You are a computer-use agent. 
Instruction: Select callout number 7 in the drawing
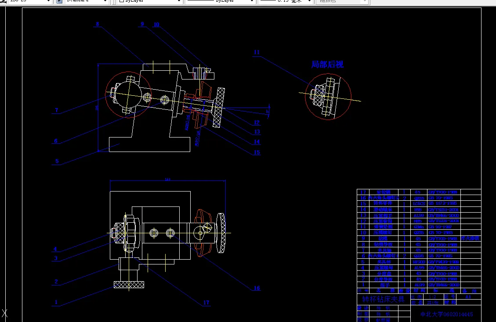(57, 110)
